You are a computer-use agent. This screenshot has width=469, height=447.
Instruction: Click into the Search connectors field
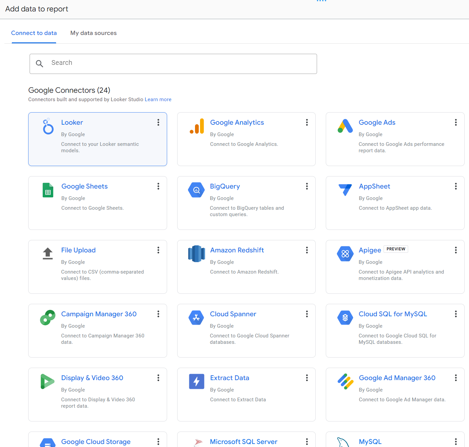pyautogui.click(x=173, y=64)
